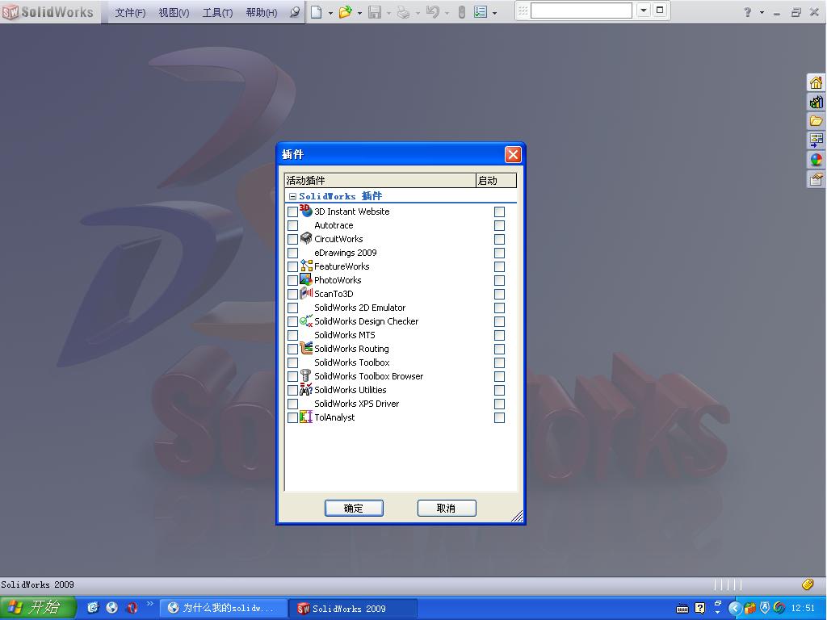Viewport: 827px width, 620px height.
Task: Open Search results icon in task pane
Action: [816, 140]
